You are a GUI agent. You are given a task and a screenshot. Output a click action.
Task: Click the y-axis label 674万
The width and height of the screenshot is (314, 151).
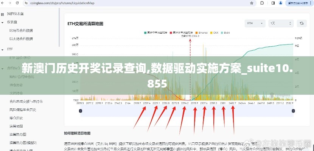[x=75, y=38]
